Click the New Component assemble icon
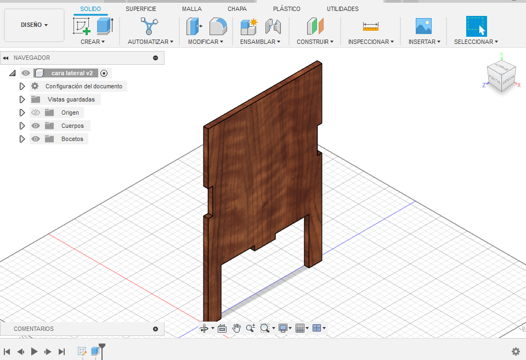Image resolution: width=526 pixels, height=360 pixels. (x=248, y=26)
